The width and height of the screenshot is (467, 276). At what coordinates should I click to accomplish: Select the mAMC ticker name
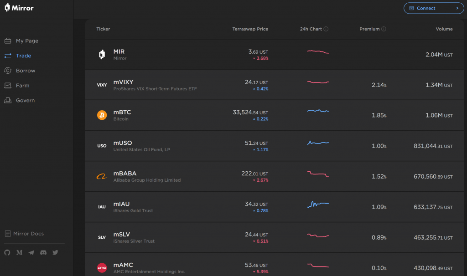pyautogui.click(x=123, y=265)
